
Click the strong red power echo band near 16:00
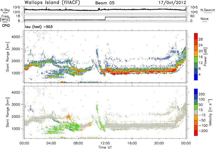click(x=132, y=71)
